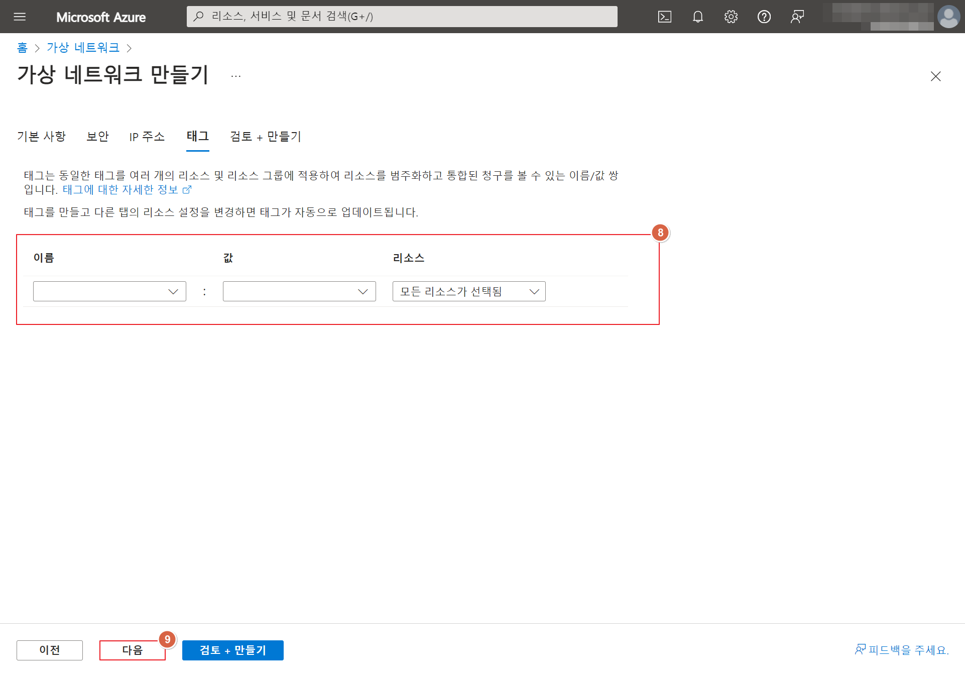Open the notifications bell
Screen dimensions: 965x676
(697, 17)
